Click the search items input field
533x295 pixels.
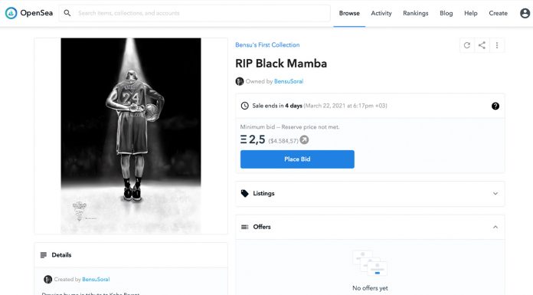pyautogui.click(x=201, y=13)
